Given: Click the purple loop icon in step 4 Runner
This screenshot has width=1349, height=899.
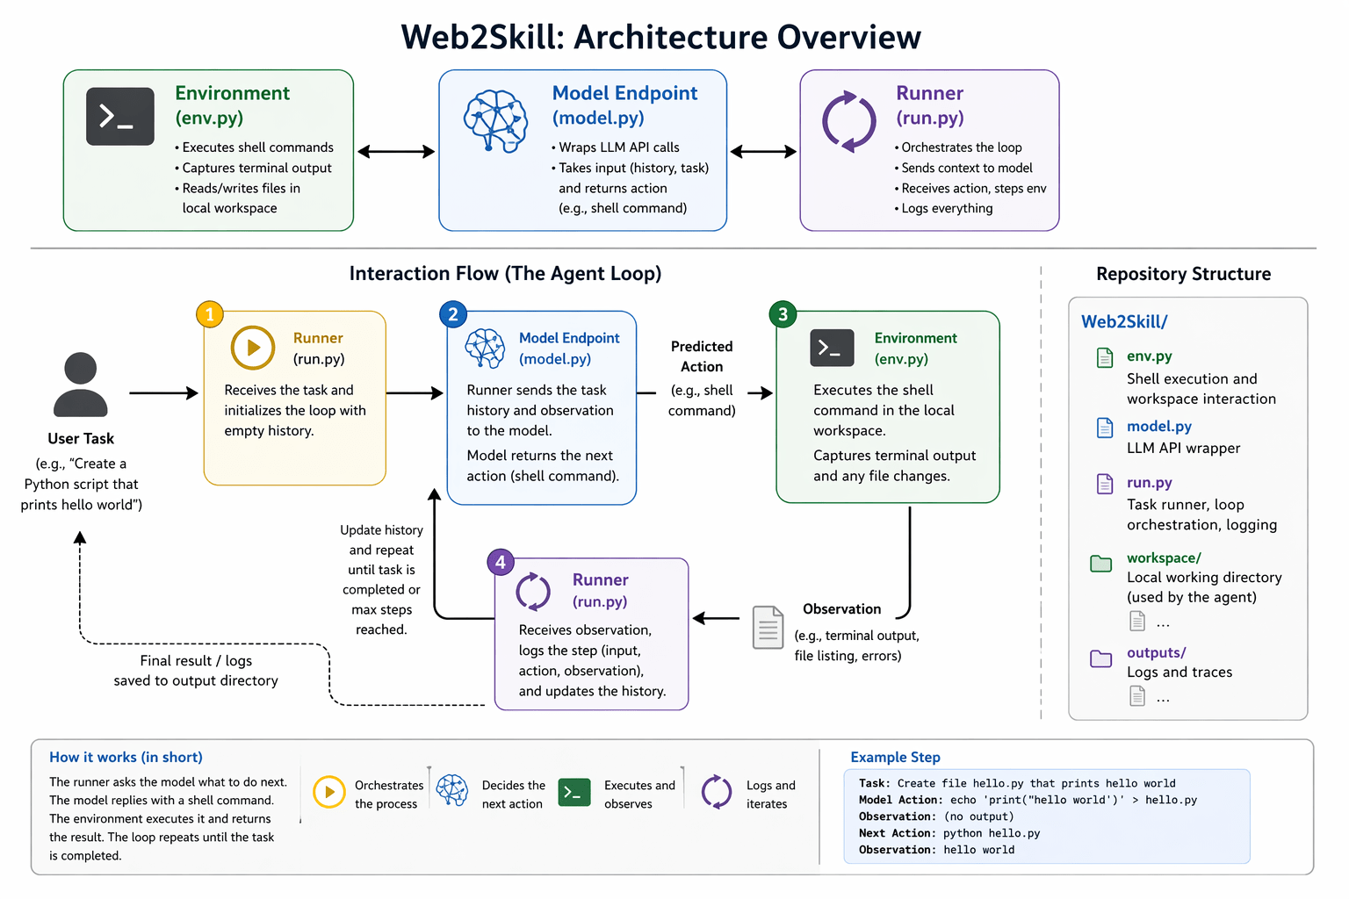Looking at the screenshot, I should (x=533, y=592).
